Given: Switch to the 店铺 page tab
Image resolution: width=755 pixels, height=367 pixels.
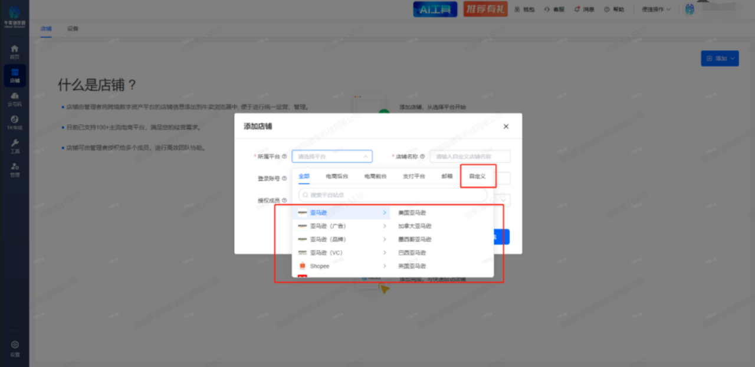Looking at the screenshot, I should point(46,29).
